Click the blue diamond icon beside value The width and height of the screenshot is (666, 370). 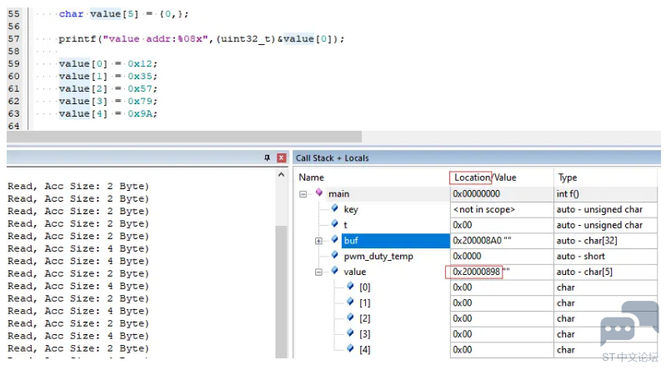coord(335,271)
